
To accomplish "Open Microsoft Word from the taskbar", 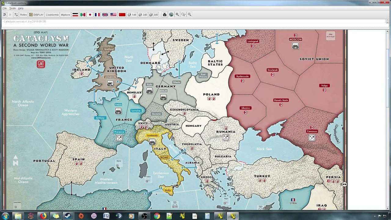I will click(x=106, y=216).
